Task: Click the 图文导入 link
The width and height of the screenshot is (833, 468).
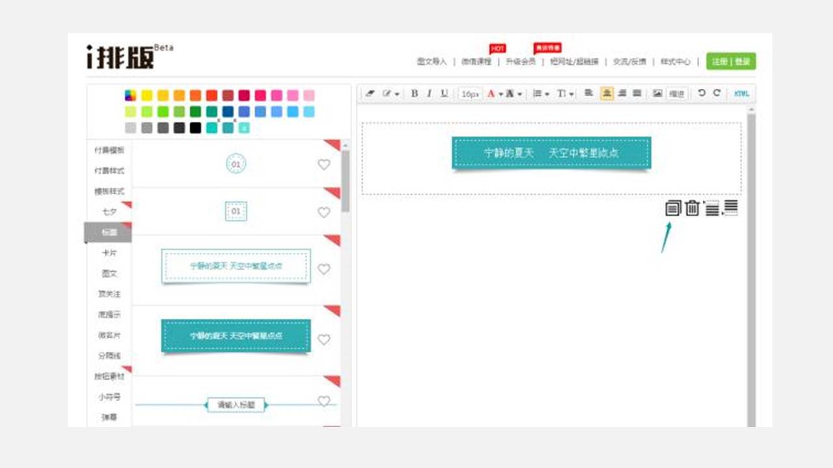Action: pyautogui.click(x=432, y=62)
